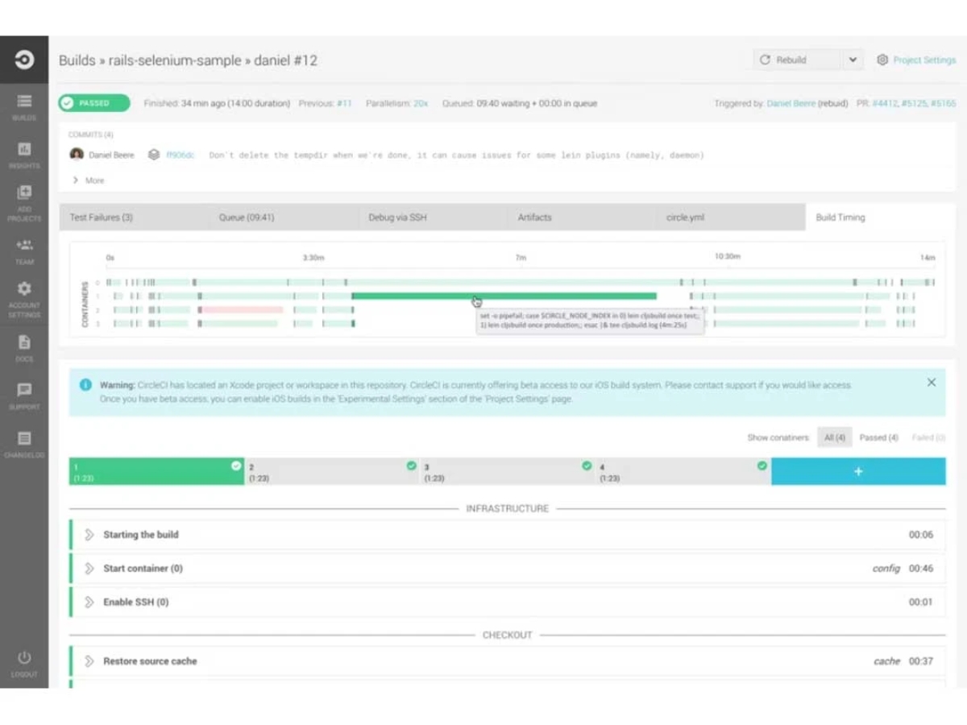Select container 3 tab
Screen dimensions: 967x725
[508, 471]
